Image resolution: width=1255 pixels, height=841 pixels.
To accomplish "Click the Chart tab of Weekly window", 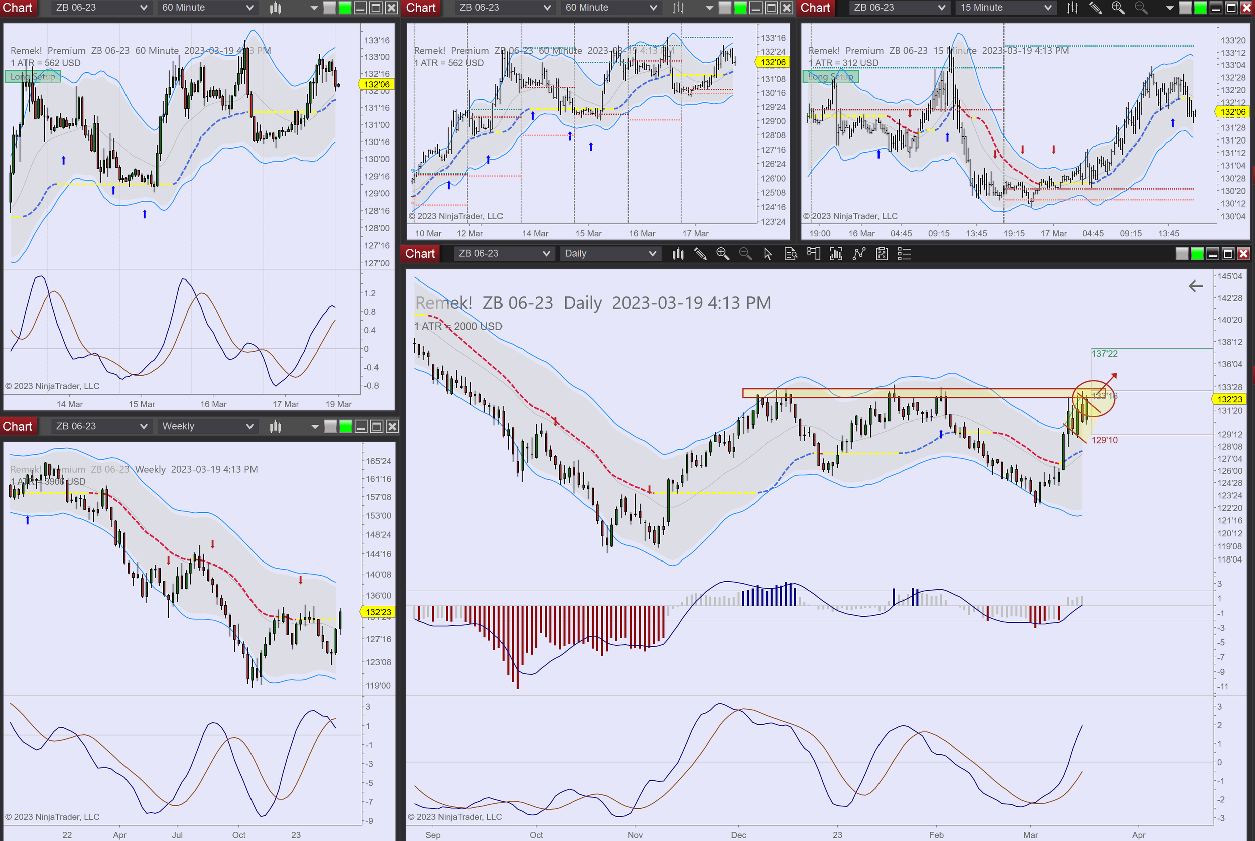I will click(18, 427).
